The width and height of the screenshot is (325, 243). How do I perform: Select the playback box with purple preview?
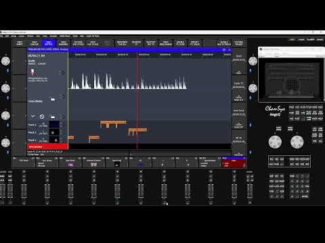(70, 163)
